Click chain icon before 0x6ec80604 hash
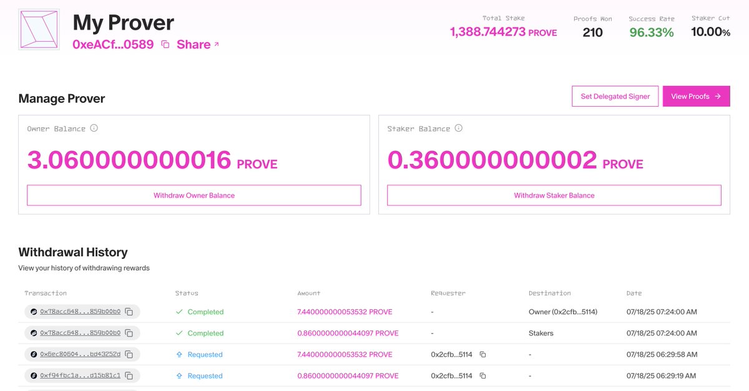Screen dimensions: 749x391 pyautogui.click(x=33, y=354)
